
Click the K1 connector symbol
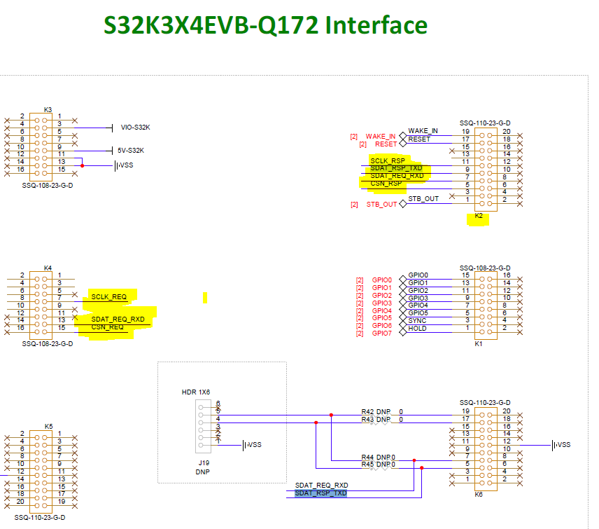486,305
